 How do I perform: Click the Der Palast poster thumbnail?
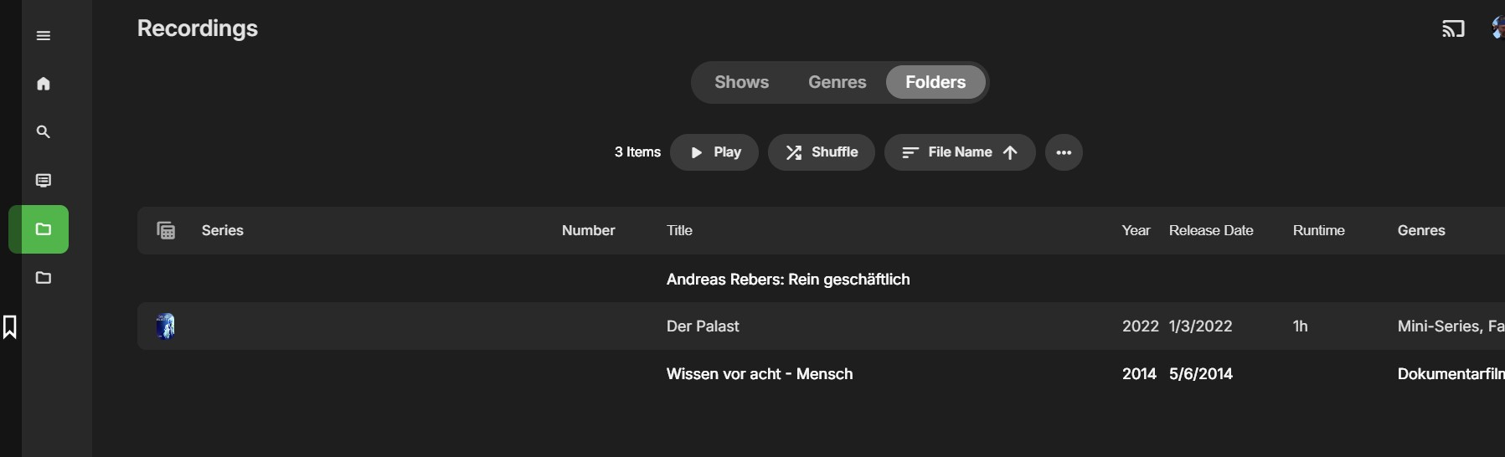click(x=166, y=326)
